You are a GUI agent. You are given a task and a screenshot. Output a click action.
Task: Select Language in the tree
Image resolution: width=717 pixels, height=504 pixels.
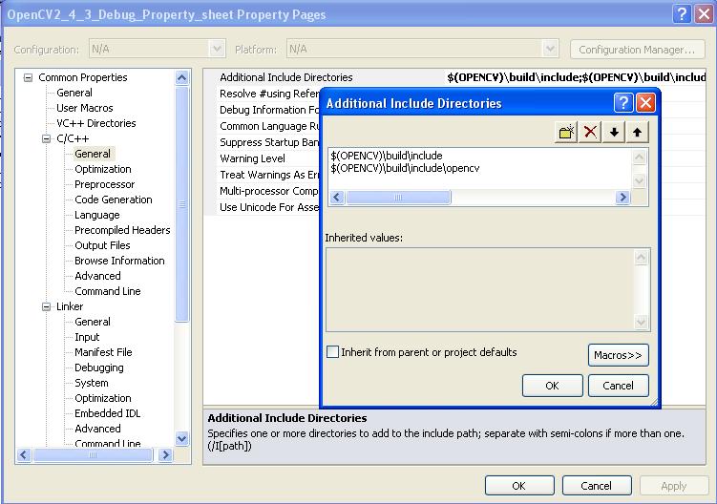pyautogui.click(x=97, y=215)
